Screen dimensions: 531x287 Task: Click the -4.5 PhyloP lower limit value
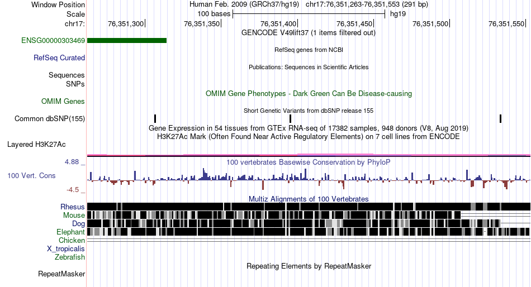click(73, 190)
